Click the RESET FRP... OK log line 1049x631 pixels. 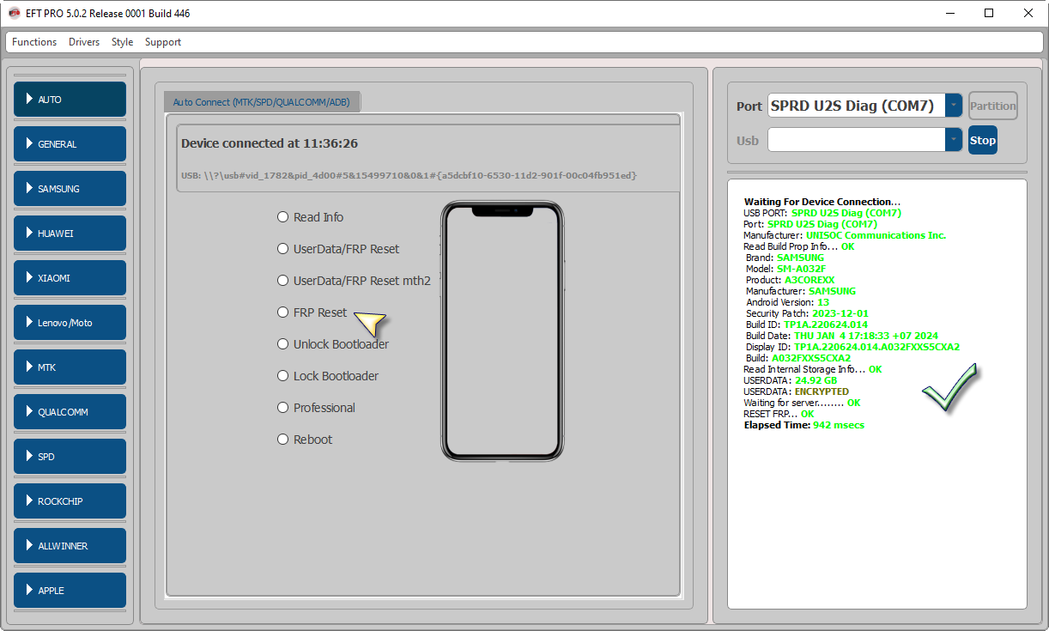coord(779,414)
